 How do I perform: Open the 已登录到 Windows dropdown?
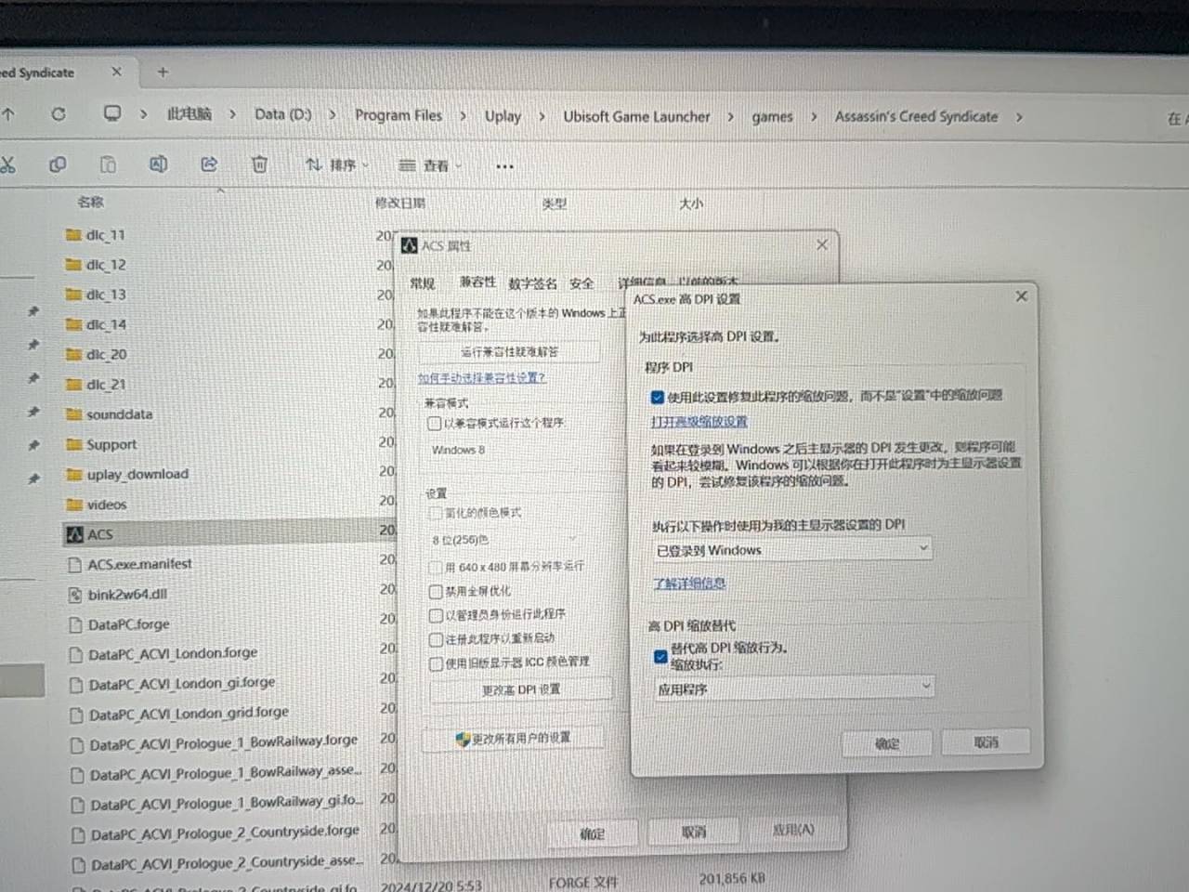792,550
